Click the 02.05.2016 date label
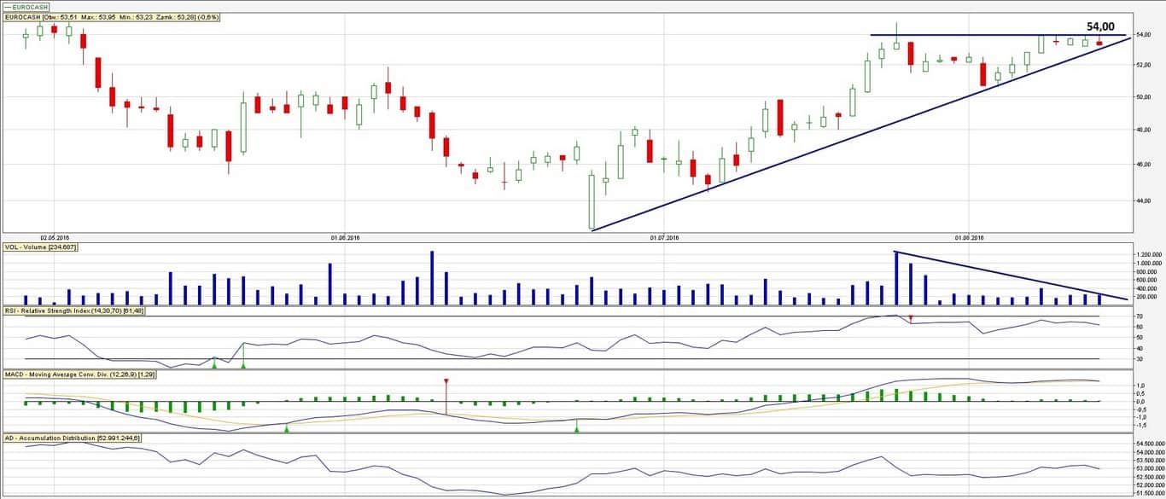 (x=54, y=238)
